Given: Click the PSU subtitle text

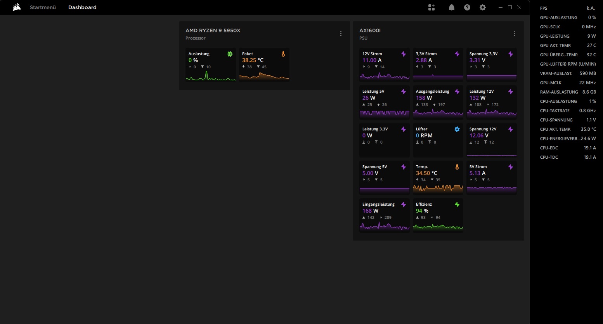Looking at the screenshot, I should (363, 38).
